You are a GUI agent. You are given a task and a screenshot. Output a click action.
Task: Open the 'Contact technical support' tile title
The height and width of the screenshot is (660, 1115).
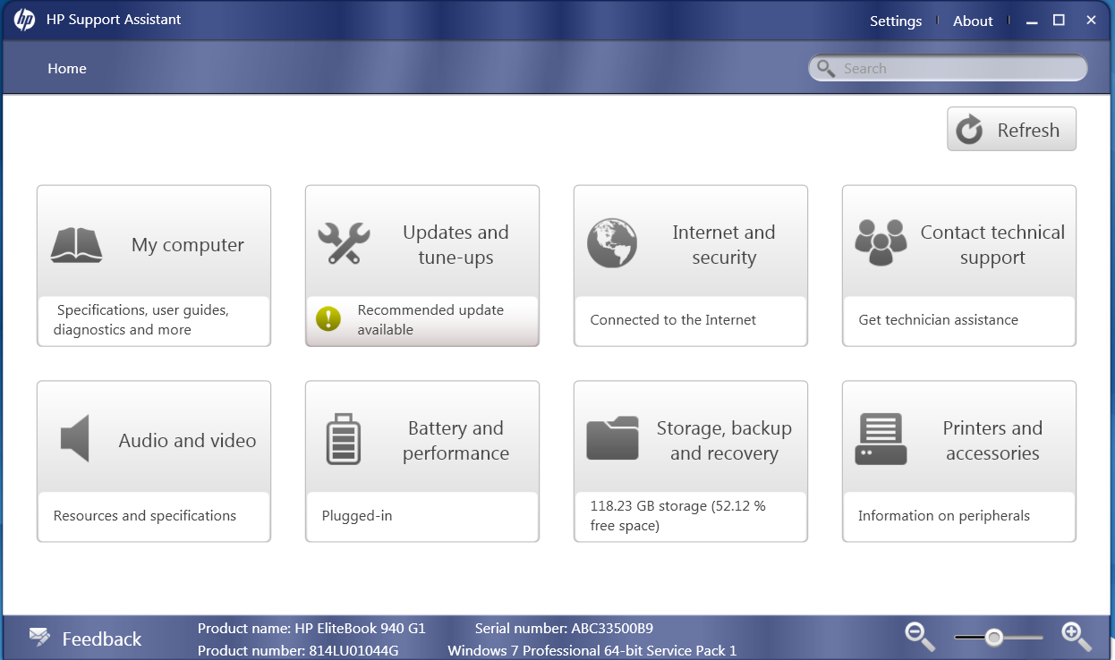[992, 245]
